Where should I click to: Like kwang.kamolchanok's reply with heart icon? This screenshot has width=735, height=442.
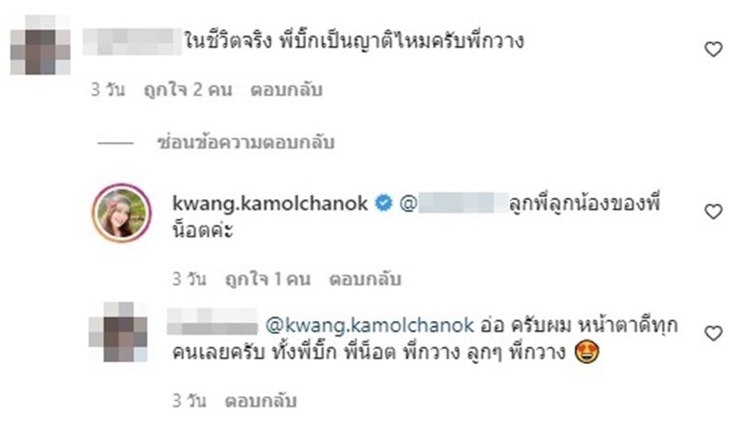coord(714,212)
